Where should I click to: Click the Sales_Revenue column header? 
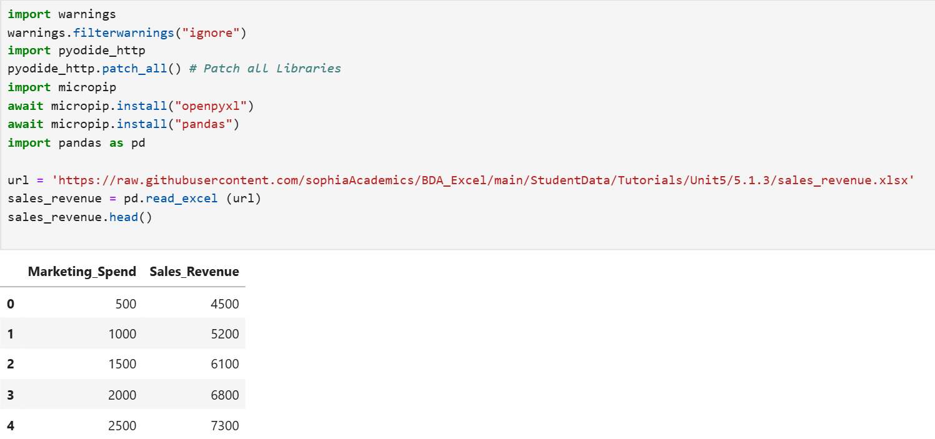point(194,272)
